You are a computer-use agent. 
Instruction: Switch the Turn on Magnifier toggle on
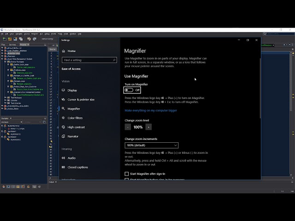(x=129, y=90)
